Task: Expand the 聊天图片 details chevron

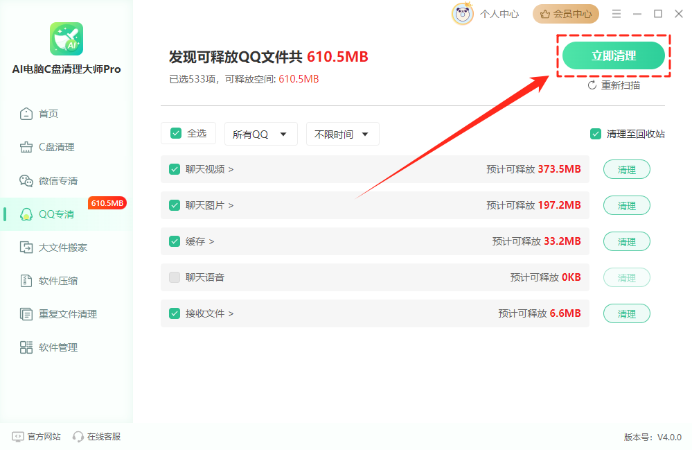Action: [x=231, y=206]
